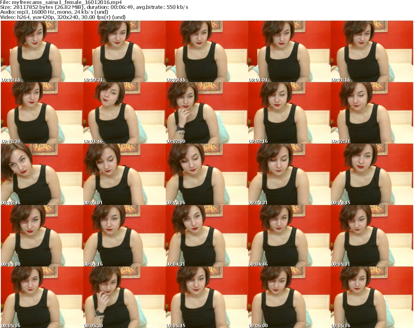414x328 pixels.
Task: Pick the thumbnail stamped 00:01:16
Action: [x=372, y=51]
